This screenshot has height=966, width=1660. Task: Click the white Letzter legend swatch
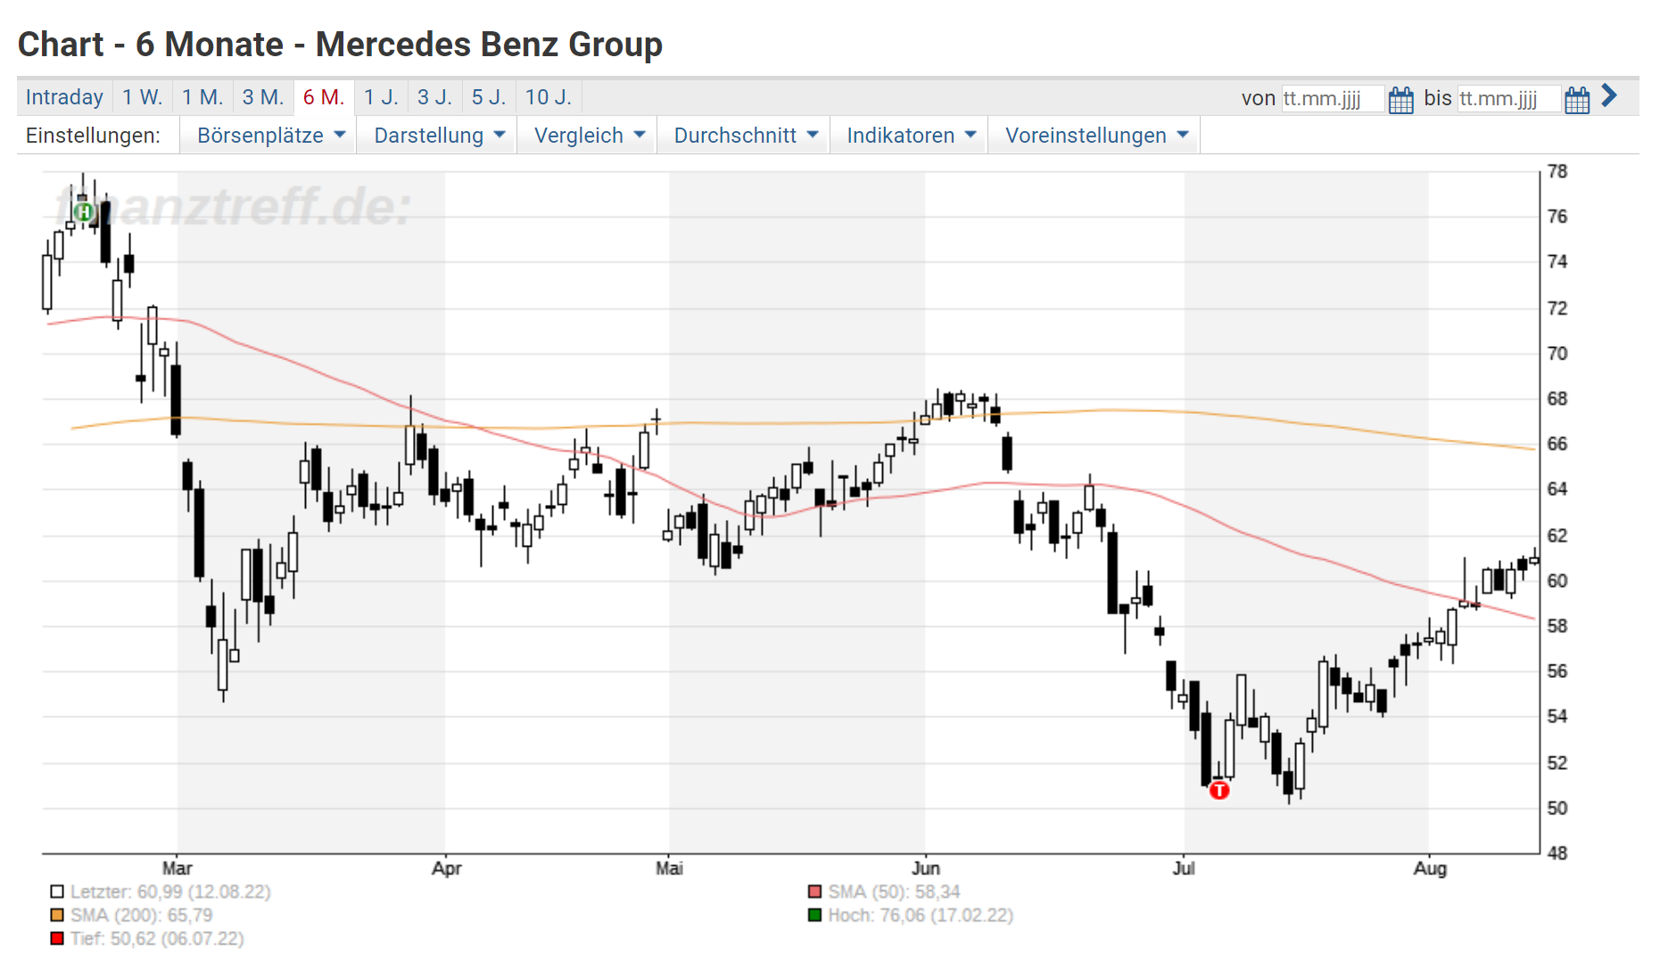57,891
